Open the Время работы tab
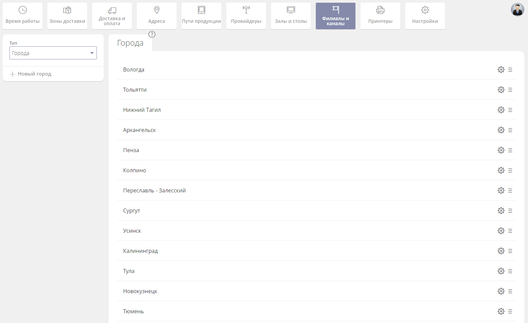Viewport: 528px width, 323px height. coord(23,16)
